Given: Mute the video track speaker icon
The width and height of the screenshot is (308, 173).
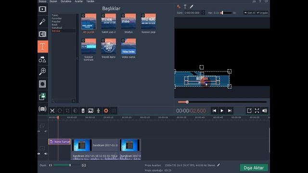Looking at the screenshot, I should pos(46,154).
